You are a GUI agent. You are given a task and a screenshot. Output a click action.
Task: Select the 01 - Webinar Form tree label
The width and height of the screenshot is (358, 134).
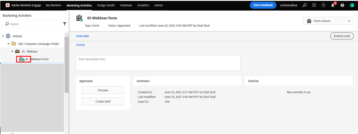pyautogui.click(x=37, y=59)
